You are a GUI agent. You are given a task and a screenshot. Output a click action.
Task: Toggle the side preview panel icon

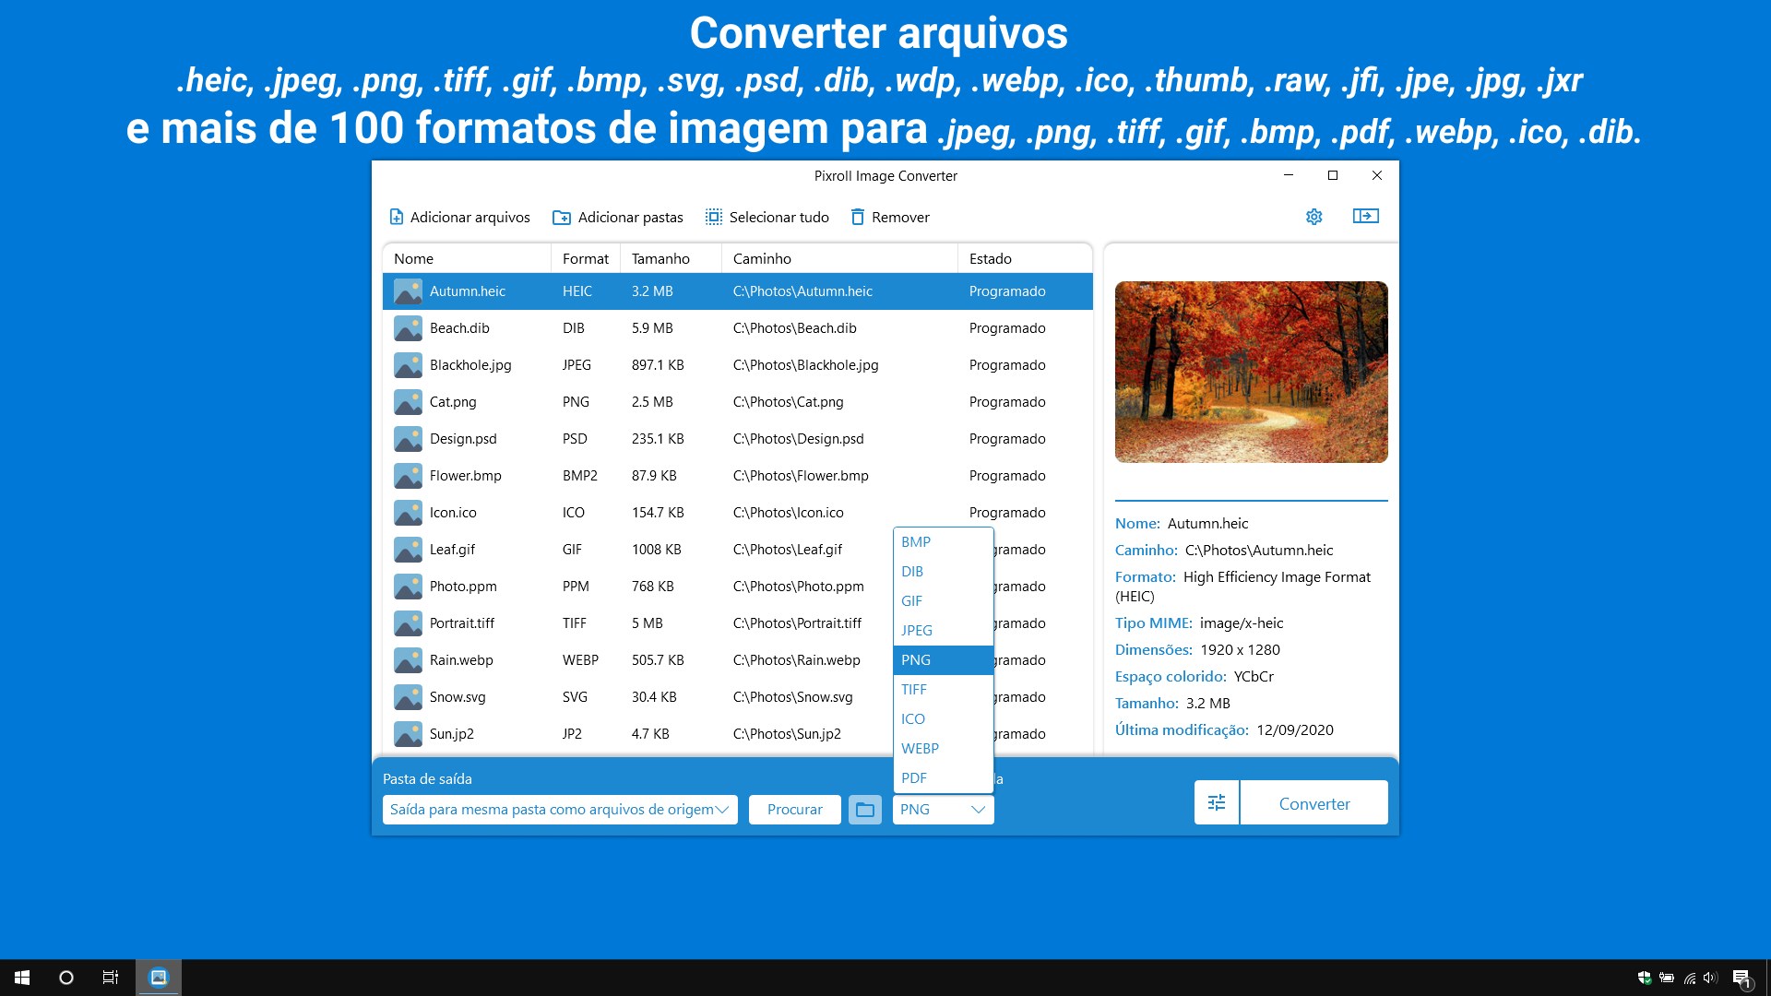coord(1365,216)
